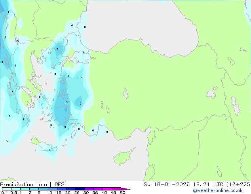Click the 0.1 to 0.5 mm legend swatch
The height and width of the screenshot is (194, 251).
[x=7, y=189]
